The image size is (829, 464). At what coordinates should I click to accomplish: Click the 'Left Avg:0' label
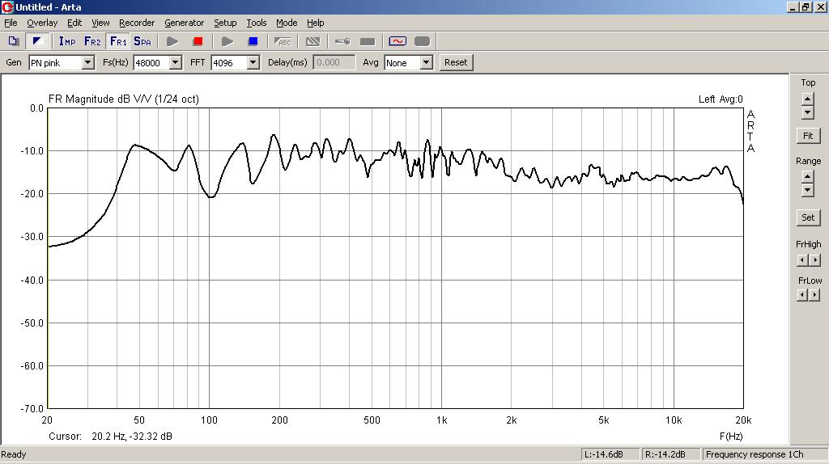pyautogui.click(x=721, y=99)
